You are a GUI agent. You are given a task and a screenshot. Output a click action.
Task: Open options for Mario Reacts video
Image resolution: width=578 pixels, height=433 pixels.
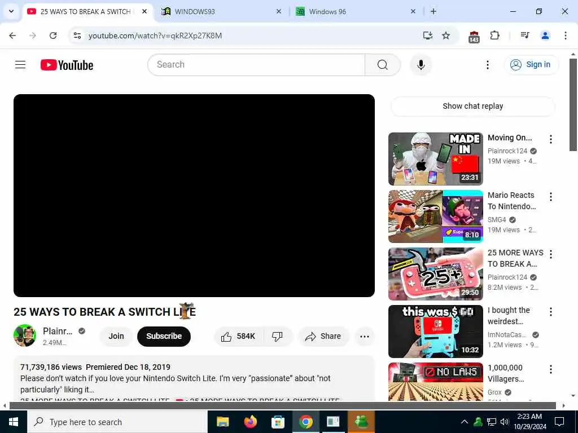(x=551, y=197)
